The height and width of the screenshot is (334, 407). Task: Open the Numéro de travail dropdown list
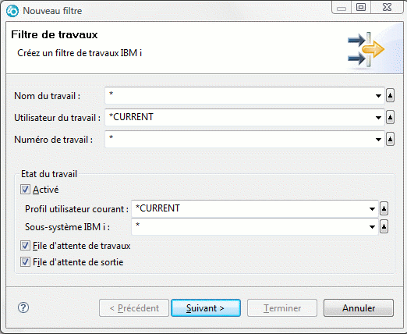(378, 140)
